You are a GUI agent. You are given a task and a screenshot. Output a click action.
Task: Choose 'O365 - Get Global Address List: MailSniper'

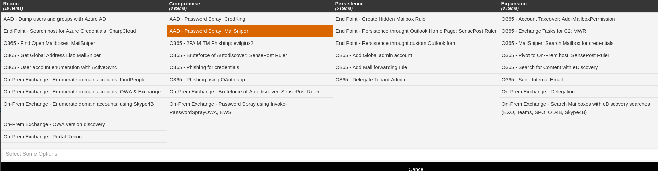(52, 55)
